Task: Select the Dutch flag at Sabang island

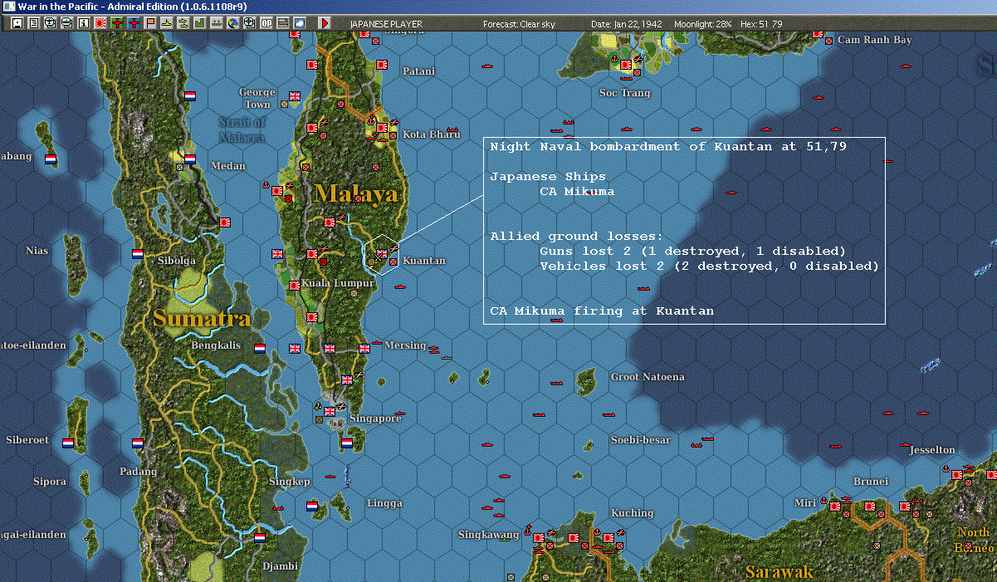Action: (x=51, y=159)
